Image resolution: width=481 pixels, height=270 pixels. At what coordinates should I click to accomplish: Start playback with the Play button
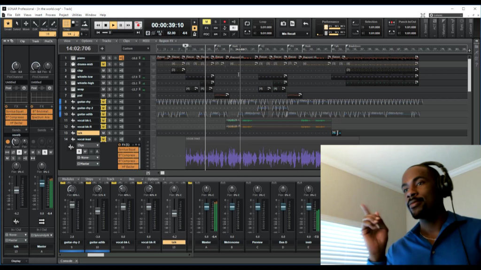[113, 25]
